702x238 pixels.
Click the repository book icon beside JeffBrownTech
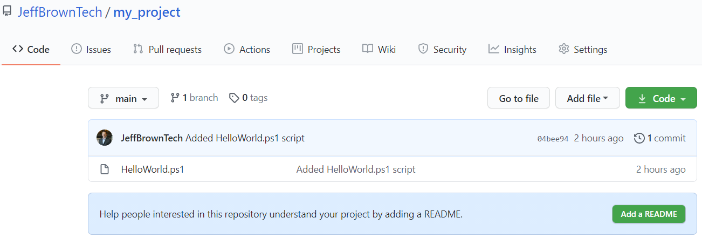(x=7, y=12)
